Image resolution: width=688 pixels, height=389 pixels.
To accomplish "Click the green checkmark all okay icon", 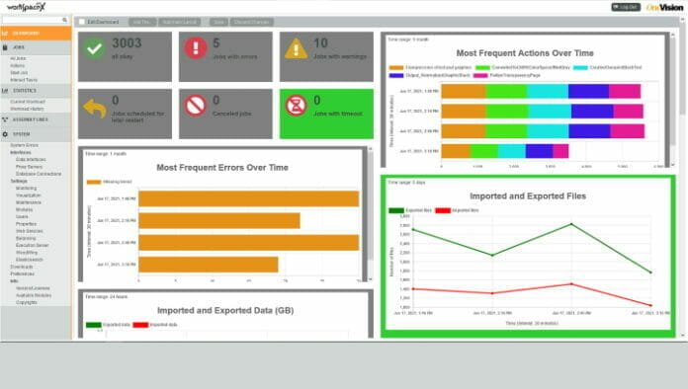I will click(x=94, y=48).
